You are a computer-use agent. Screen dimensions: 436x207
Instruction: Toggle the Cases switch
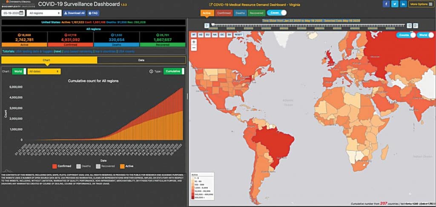click(277, 13)
